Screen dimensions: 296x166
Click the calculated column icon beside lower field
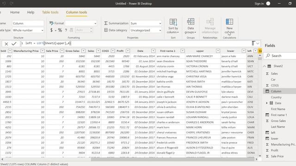(267, 138)
